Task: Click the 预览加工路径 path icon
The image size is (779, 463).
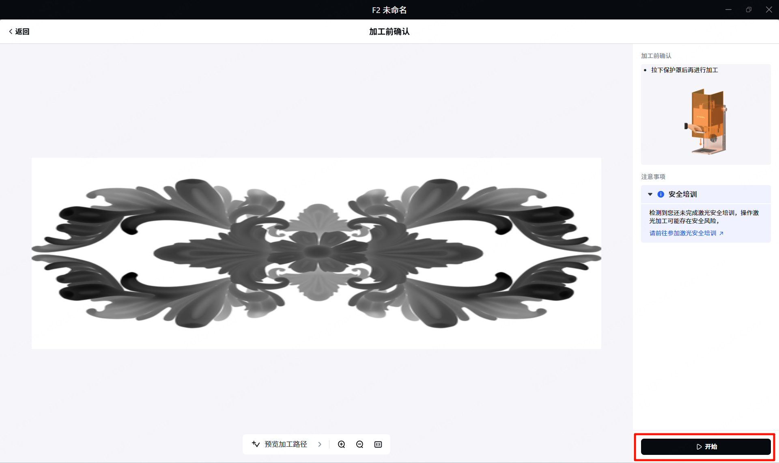Action: [x=256, y=444]
